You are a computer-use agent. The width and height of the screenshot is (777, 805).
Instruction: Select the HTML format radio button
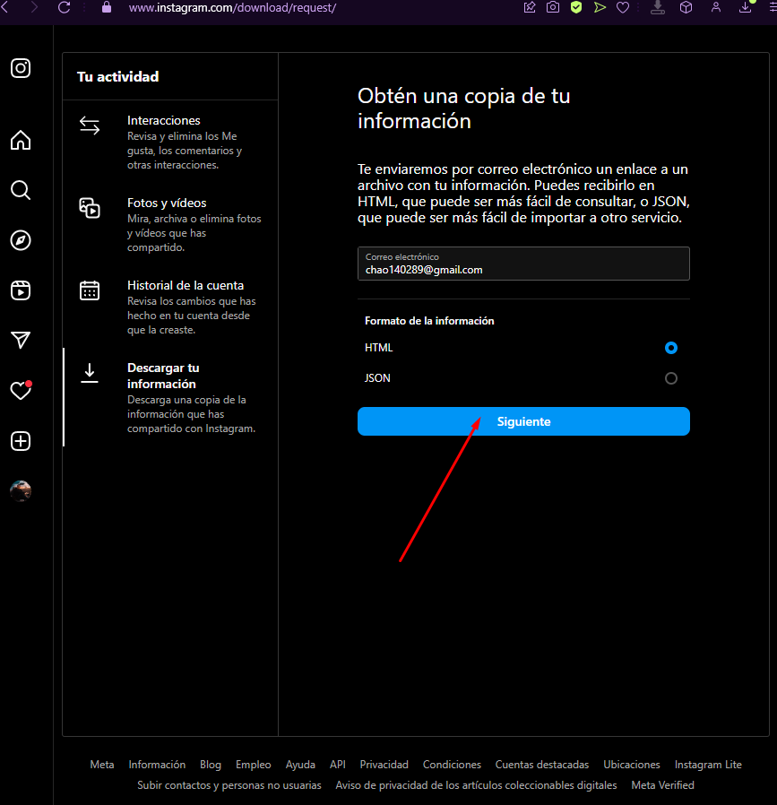(670, 348)
